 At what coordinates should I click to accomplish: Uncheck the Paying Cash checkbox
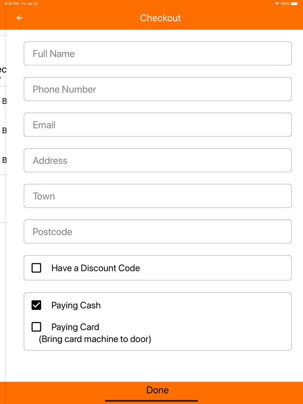[36, 305]
